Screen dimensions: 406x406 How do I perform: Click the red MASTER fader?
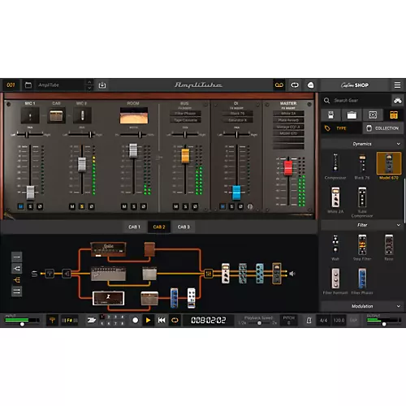point(288,168)
